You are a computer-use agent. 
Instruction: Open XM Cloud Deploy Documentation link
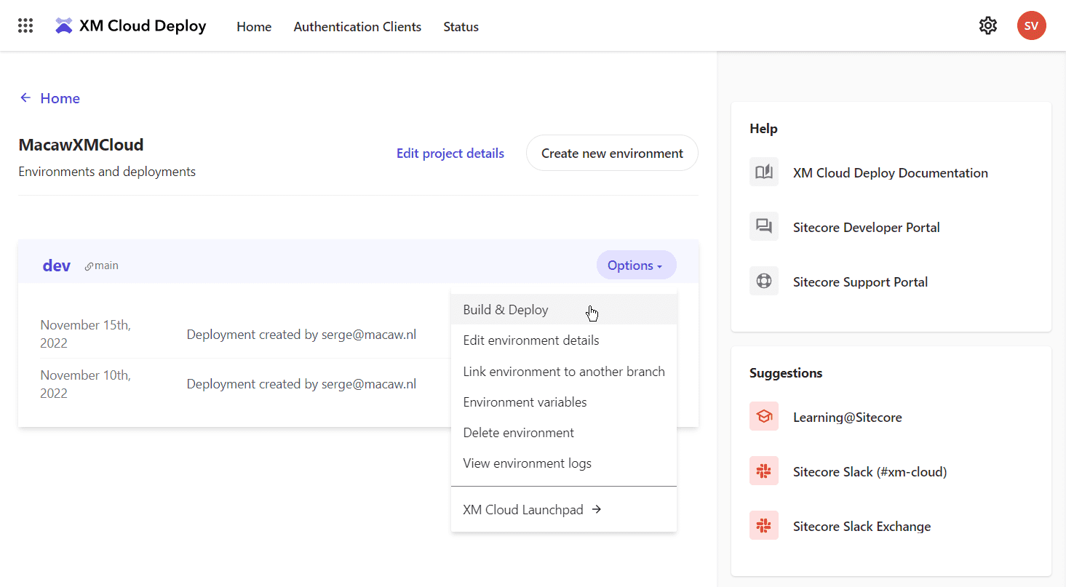point(890,172)
